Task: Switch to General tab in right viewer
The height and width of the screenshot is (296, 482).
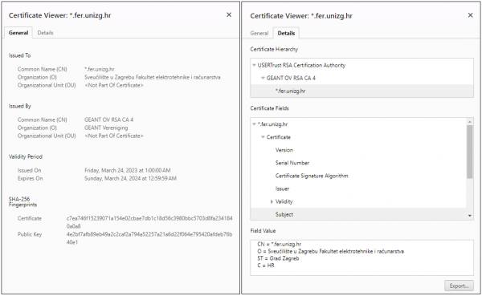Action: click(259, 33)
